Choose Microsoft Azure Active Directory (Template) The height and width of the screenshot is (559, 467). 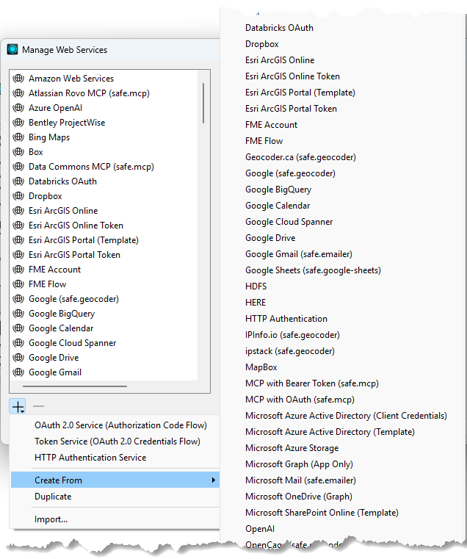330,432
